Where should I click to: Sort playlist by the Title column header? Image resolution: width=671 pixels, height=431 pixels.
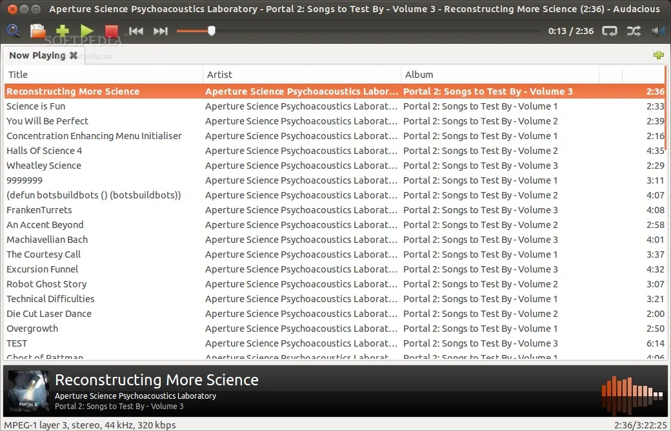tap(103, 75)
